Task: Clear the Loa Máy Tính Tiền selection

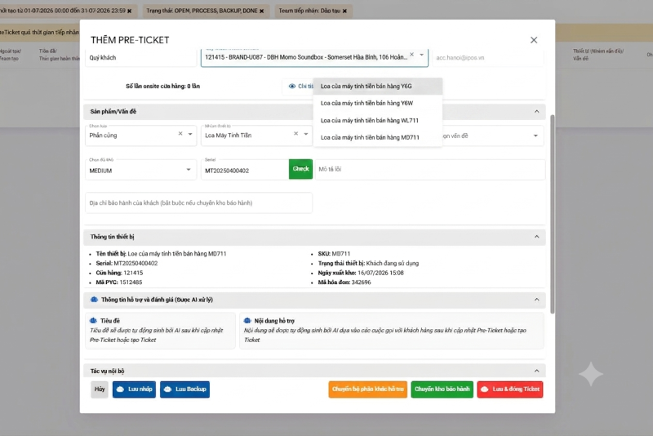Action: [x=295, y=134]
